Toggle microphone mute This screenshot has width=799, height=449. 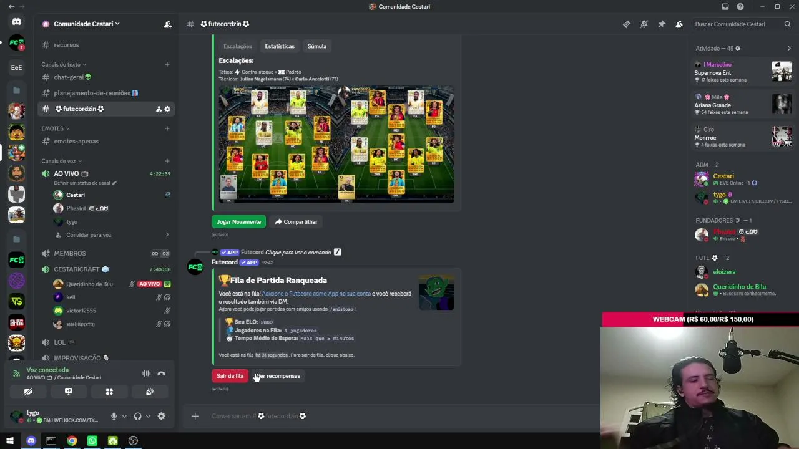[x=114, y=417]
